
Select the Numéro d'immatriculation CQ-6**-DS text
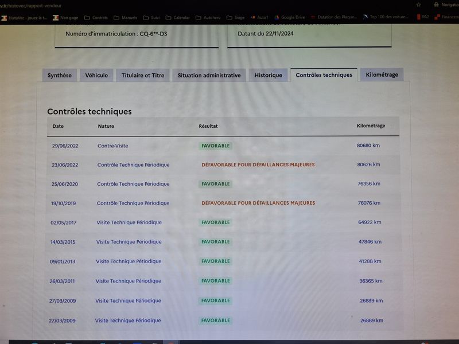click(x=116, y=34)
